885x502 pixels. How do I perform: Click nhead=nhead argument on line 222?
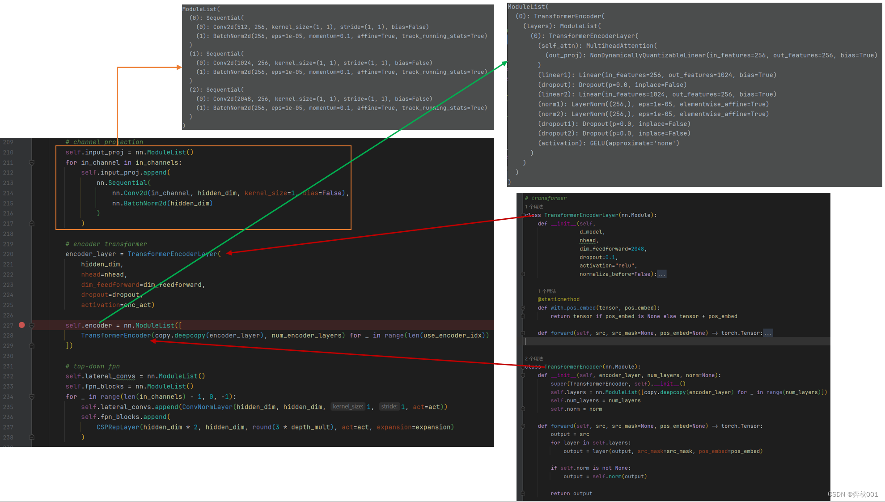(x=102, y=275)
